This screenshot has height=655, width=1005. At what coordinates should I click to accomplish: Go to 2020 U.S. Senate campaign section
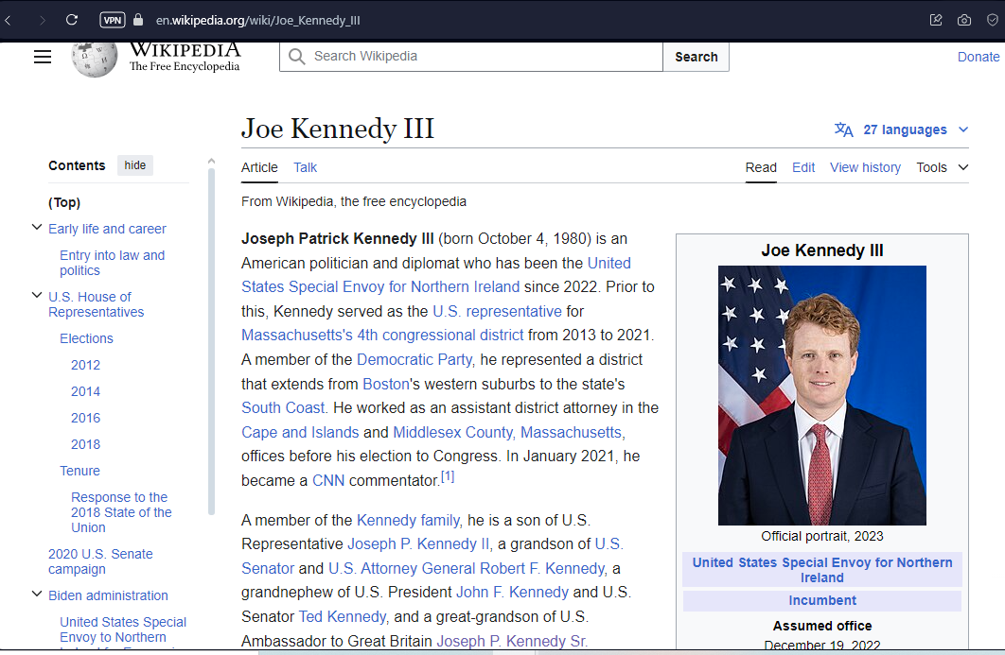coord(100,561)
